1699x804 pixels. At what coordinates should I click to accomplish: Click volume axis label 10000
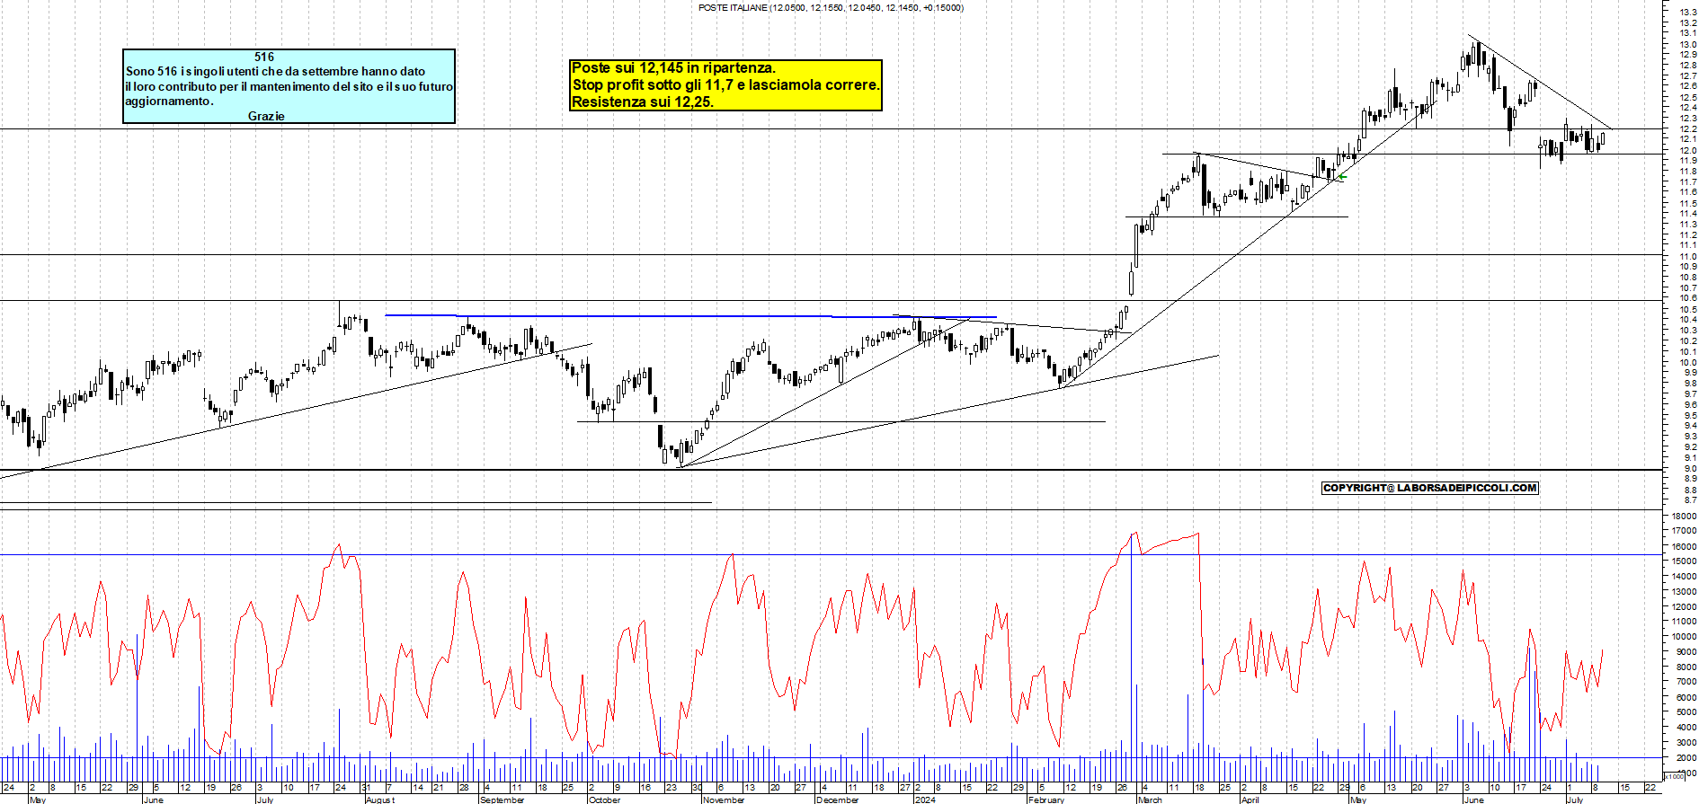click(1684, 637)
